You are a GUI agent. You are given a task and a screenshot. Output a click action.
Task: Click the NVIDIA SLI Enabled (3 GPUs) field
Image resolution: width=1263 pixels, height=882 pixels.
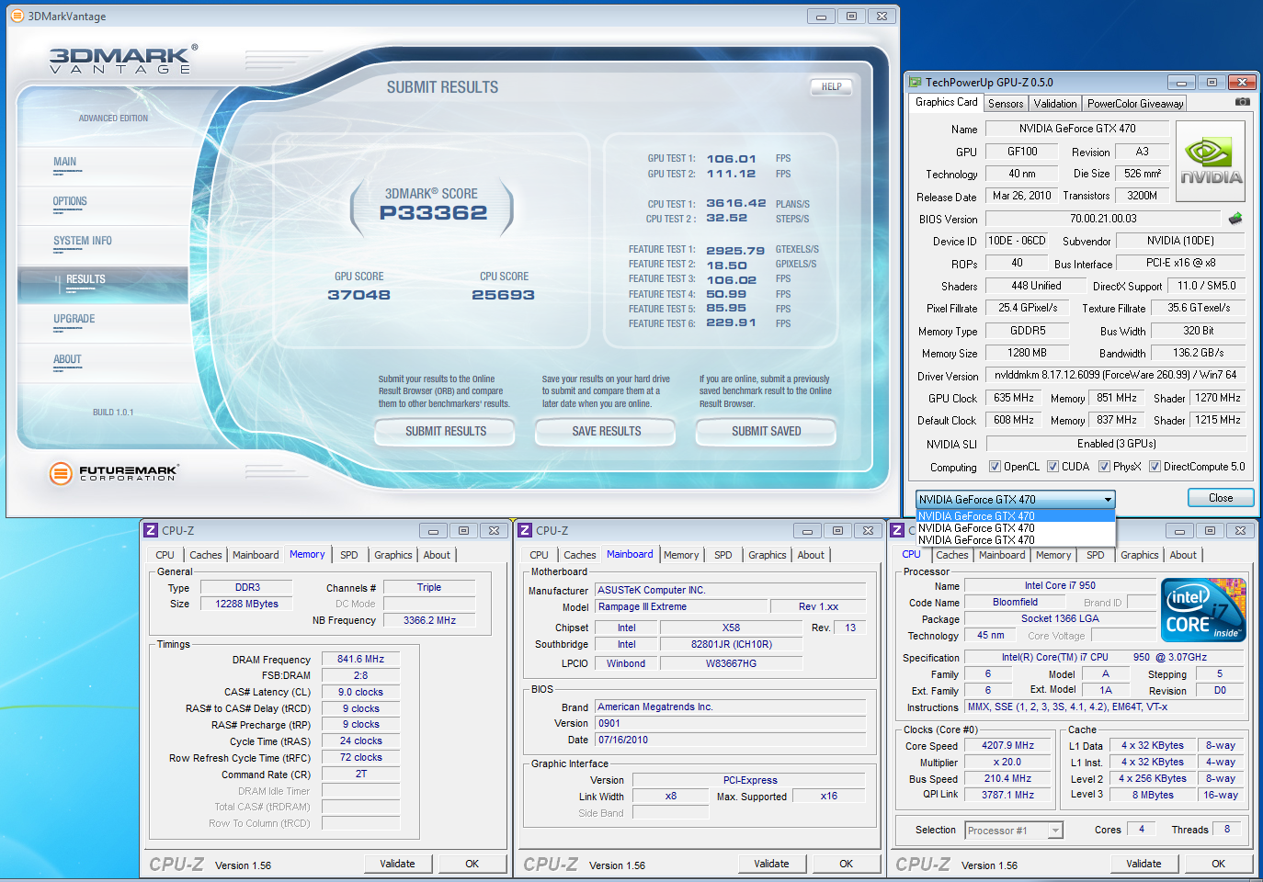[1116, 444]
